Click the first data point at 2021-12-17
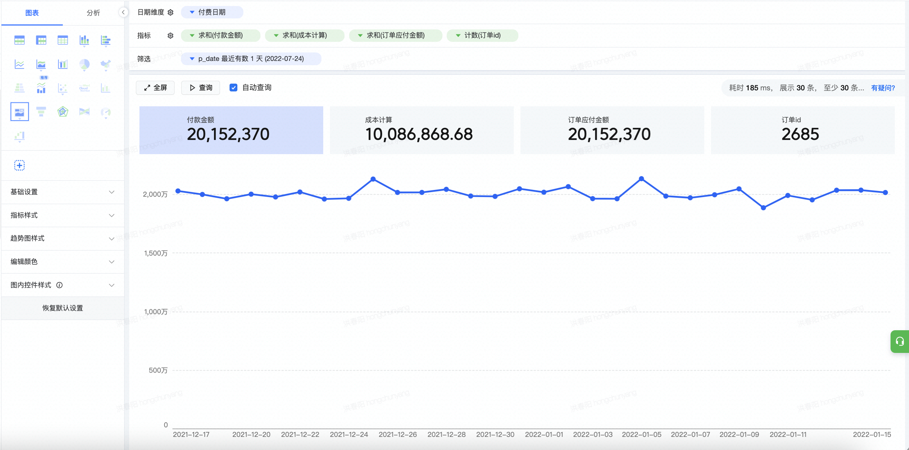 pos(178,191)
